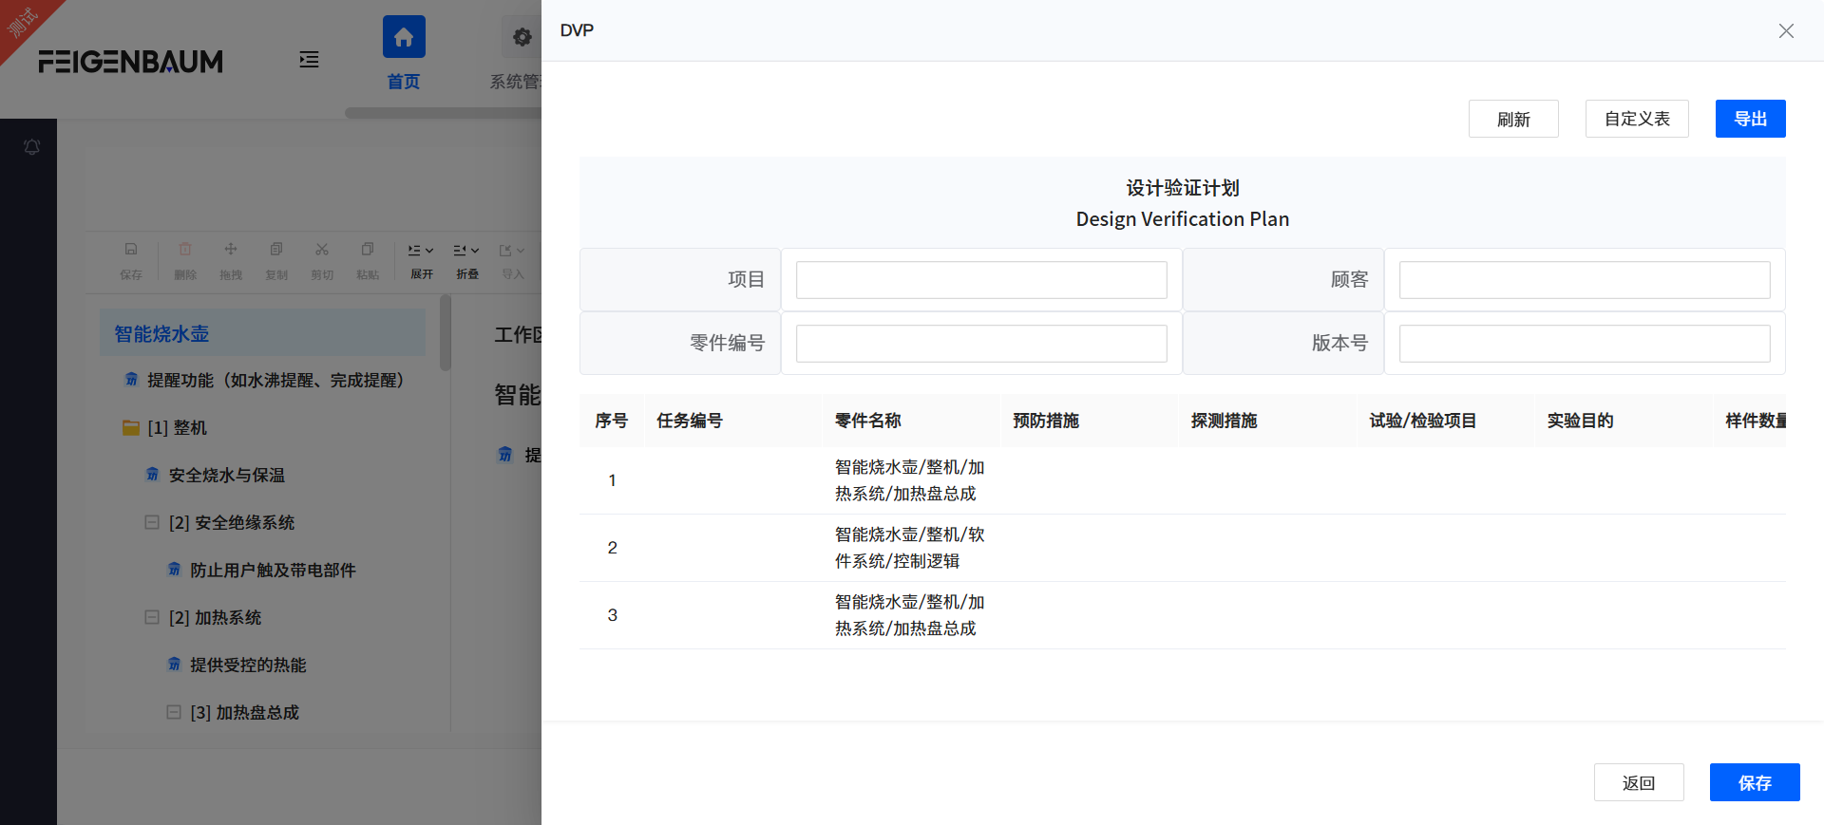The width and height of the screenshot is (1824, 825).
Task: Click the 首页 tab label
Action: tap(404, 82)
